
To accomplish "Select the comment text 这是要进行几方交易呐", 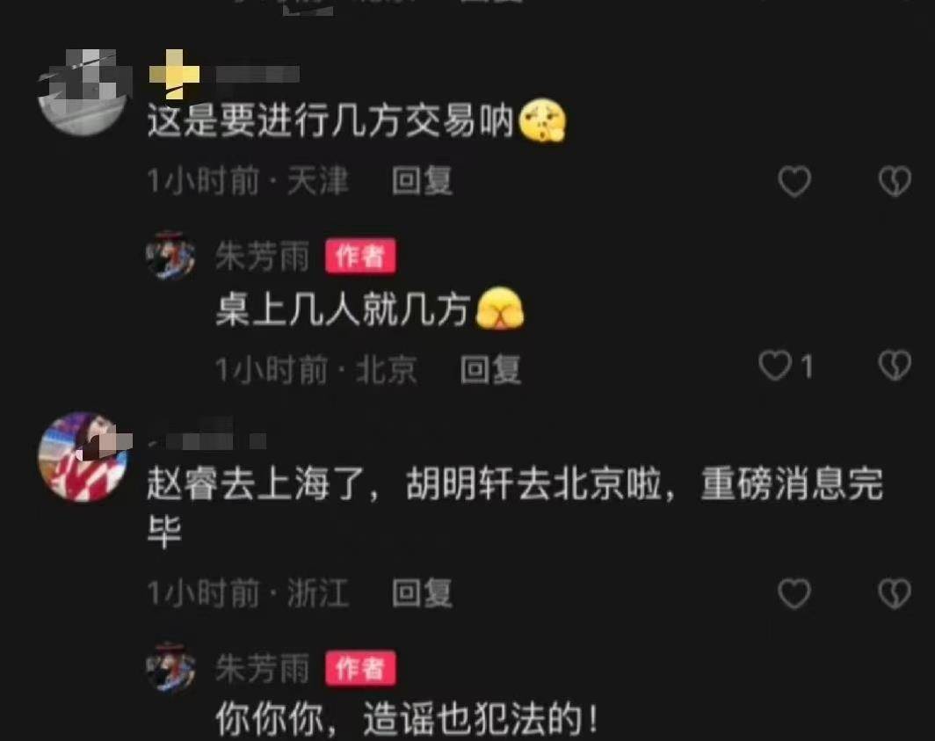I will coord(330,121).
